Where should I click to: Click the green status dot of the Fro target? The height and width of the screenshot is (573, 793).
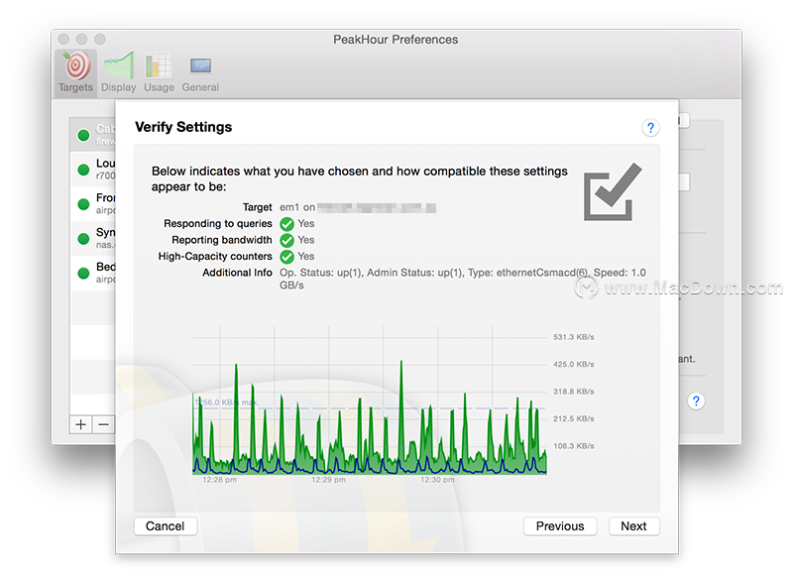tap(83, 204)
